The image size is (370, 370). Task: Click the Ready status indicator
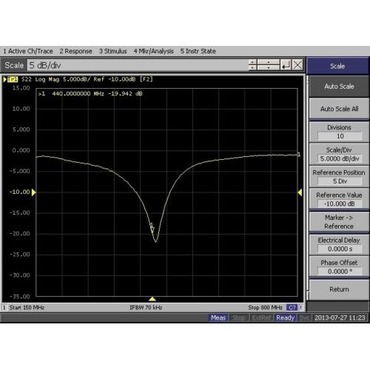(x=286, y=317)
